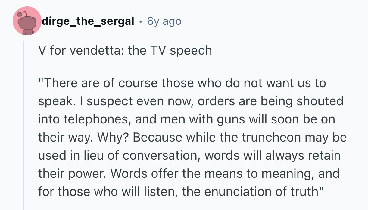Click dirge_the_sergal's Snoo avatar icon
This screenshot has height=210, width=368.
(x=27, y=21)
